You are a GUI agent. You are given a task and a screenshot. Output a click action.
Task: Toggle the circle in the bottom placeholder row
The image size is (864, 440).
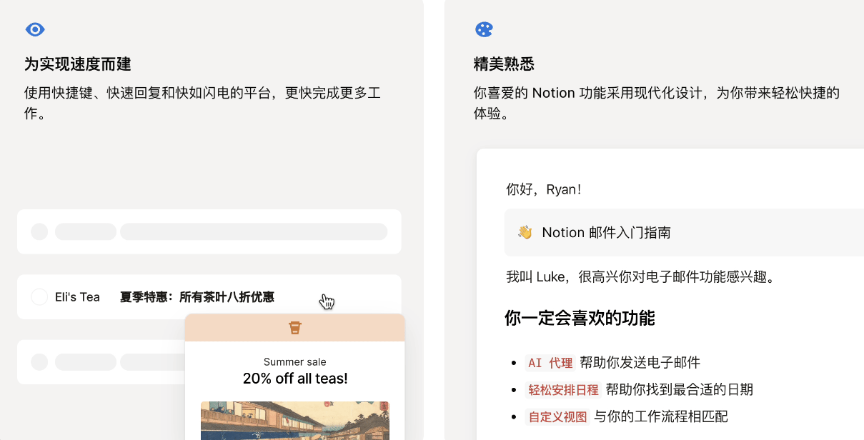(x=39, y=361)
